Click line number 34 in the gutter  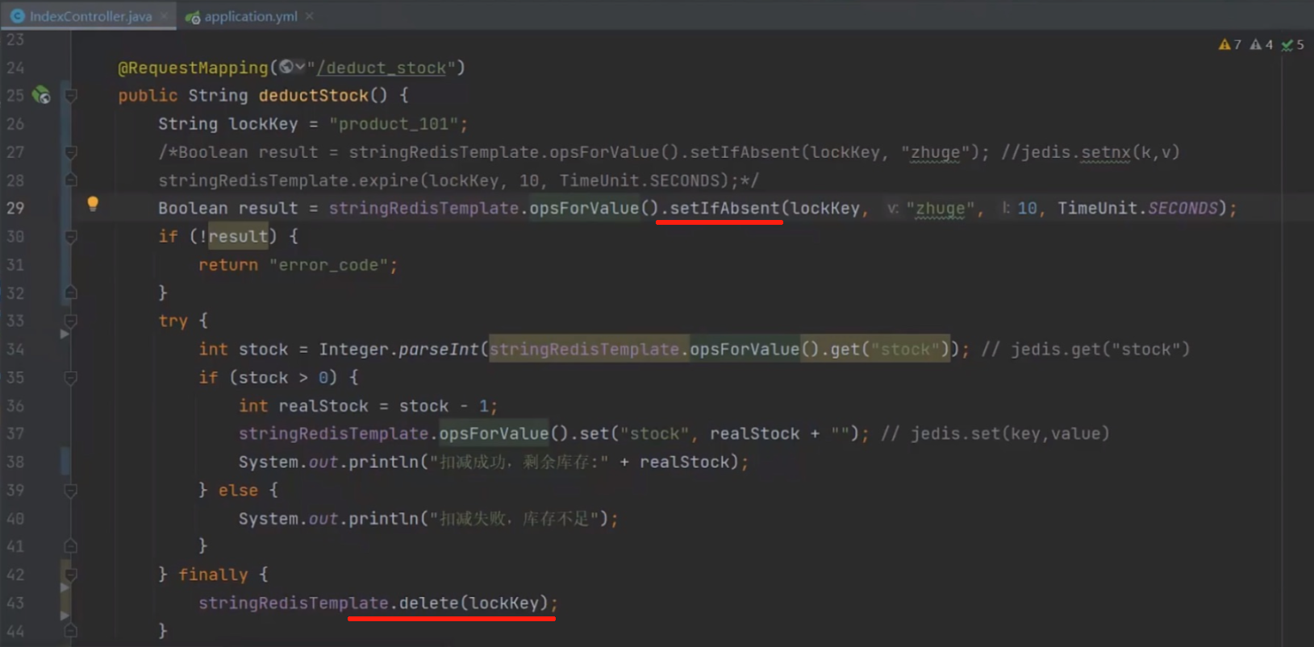pyautogui.click(x=15, y=349)
